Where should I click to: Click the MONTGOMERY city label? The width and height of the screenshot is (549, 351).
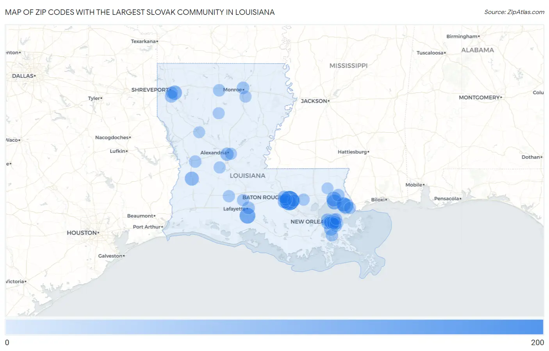tap(480, 97)
